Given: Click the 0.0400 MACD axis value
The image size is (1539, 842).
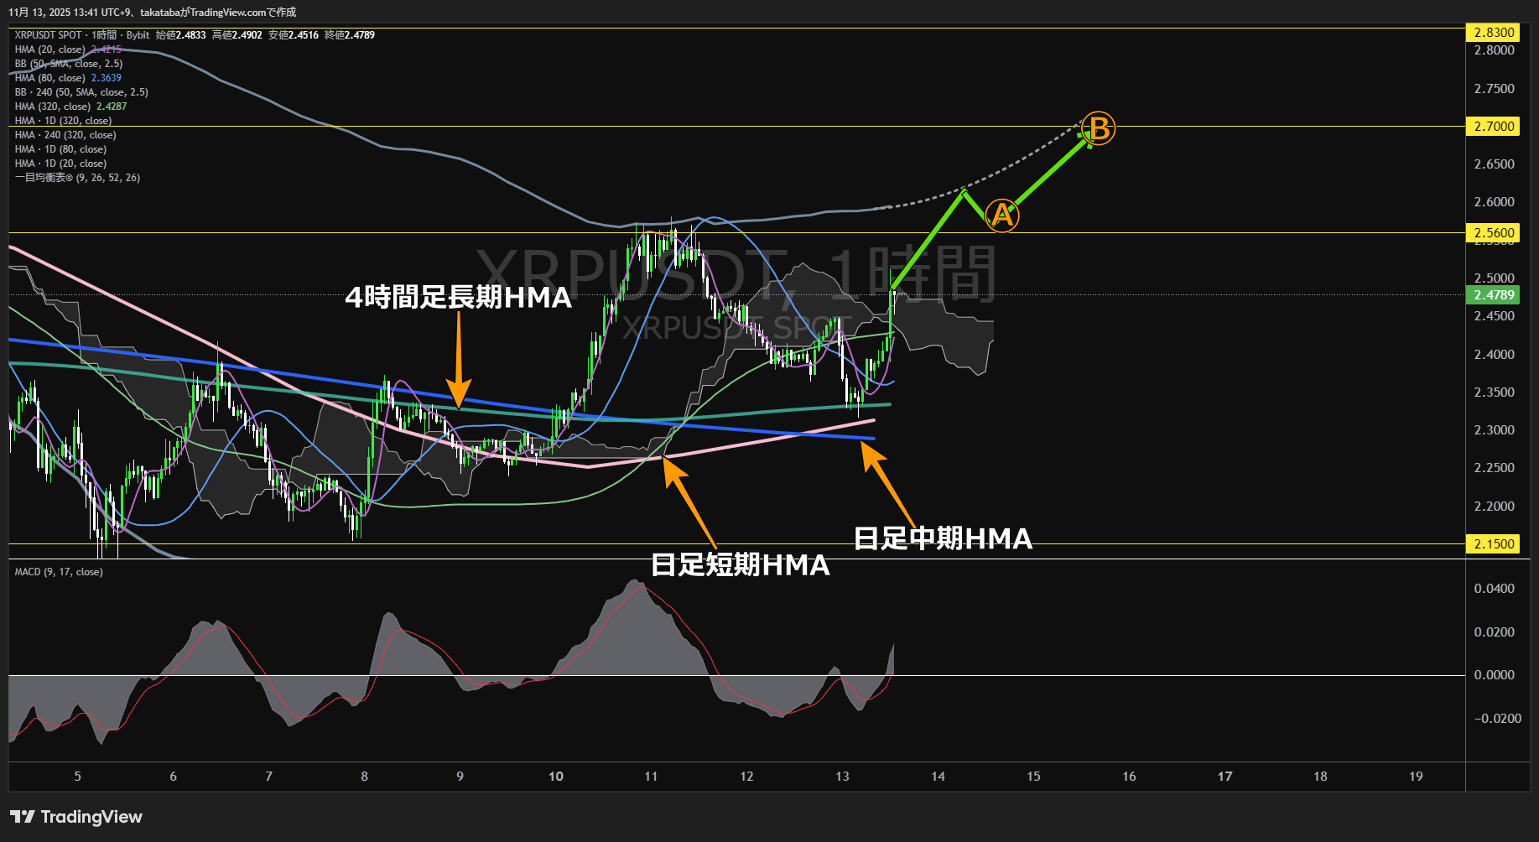Looking at the screenshot, I should point(1495,588).
